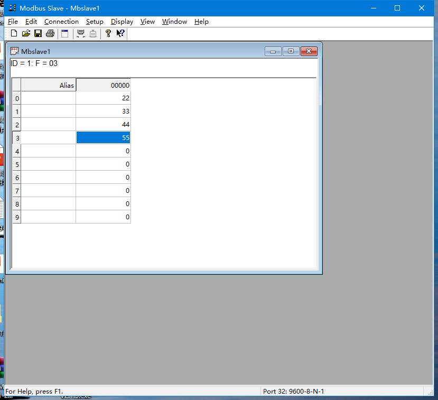Viewport: 438px width, 400px height.
Task: Open the File menu
Action: coord(13,22)
